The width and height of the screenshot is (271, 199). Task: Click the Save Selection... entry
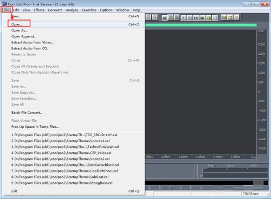coord(74,98)
